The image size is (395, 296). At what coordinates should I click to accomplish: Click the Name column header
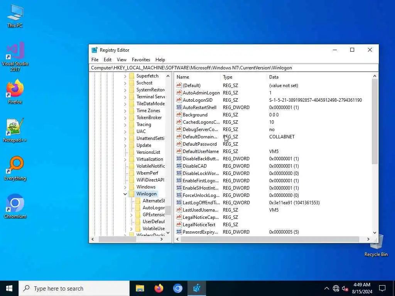tap(197, 77)
